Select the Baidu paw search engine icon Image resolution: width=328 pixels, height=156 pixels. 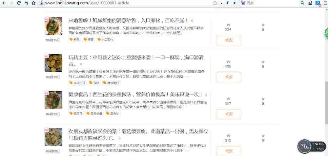tap(243, 3)
